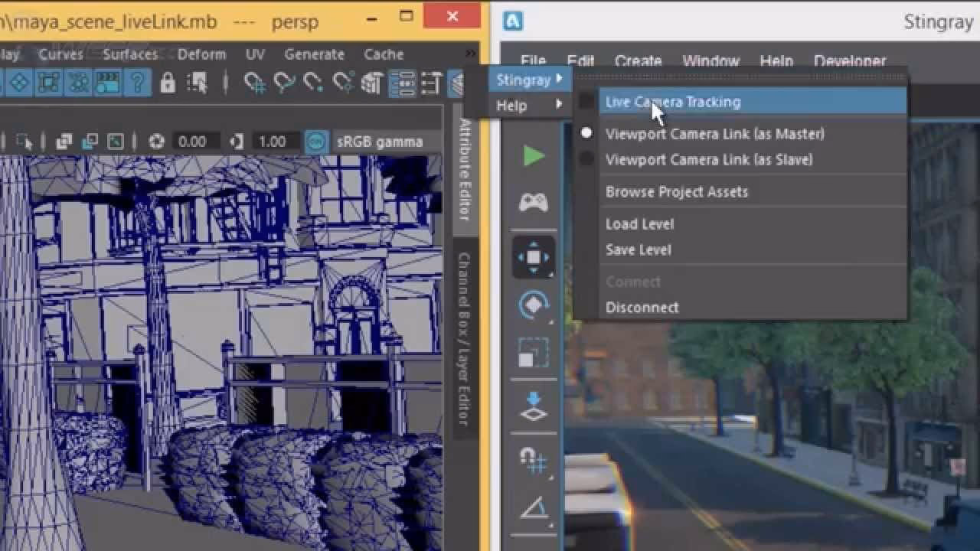This screenshot has width=980, height=551.
Task: Switch to the Attribute Editor side tab
Action: coord(465,169)
